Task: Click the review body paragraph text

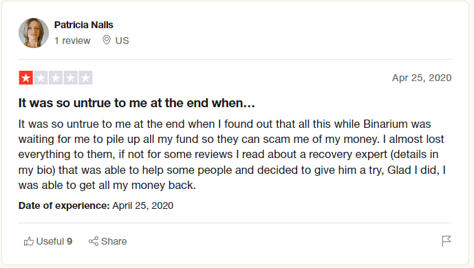Action: click(x=232, y=155)
